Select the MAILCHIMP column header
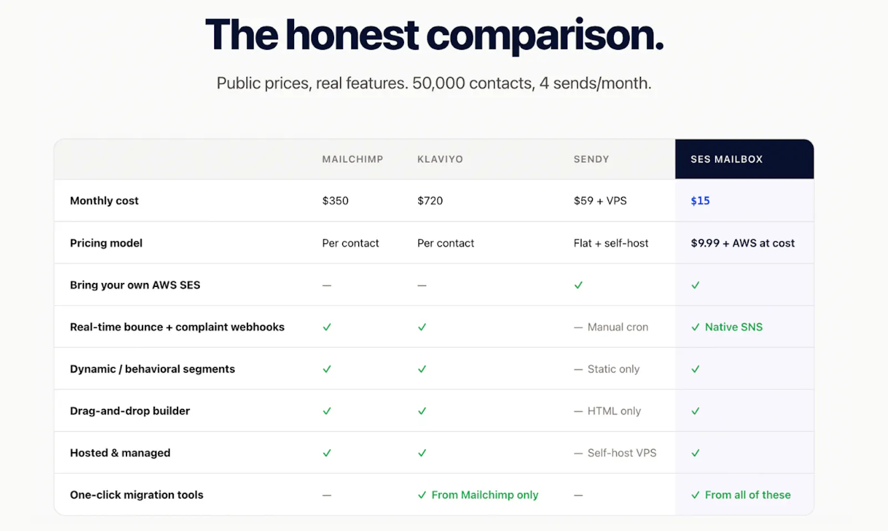 [352, 159]
